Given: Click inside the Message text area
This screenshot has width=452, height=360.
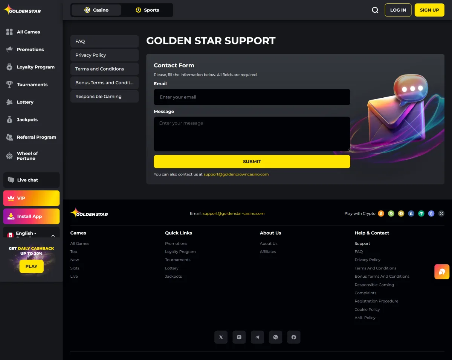Looking at the screenshot, I should click(252, 134).
